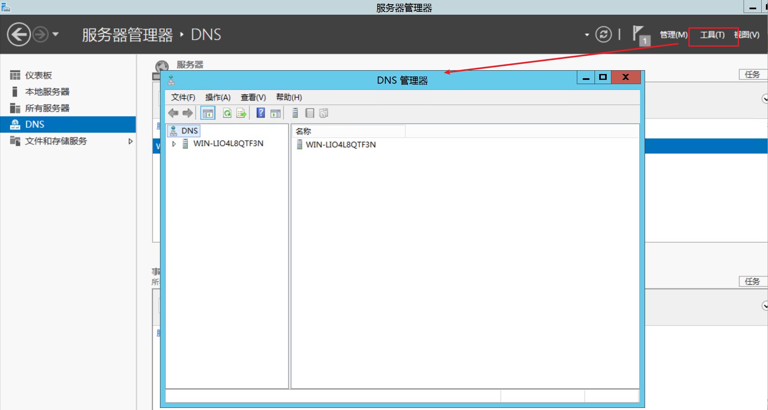Open Help with the blue question mark icon

[x=261, y=113]
